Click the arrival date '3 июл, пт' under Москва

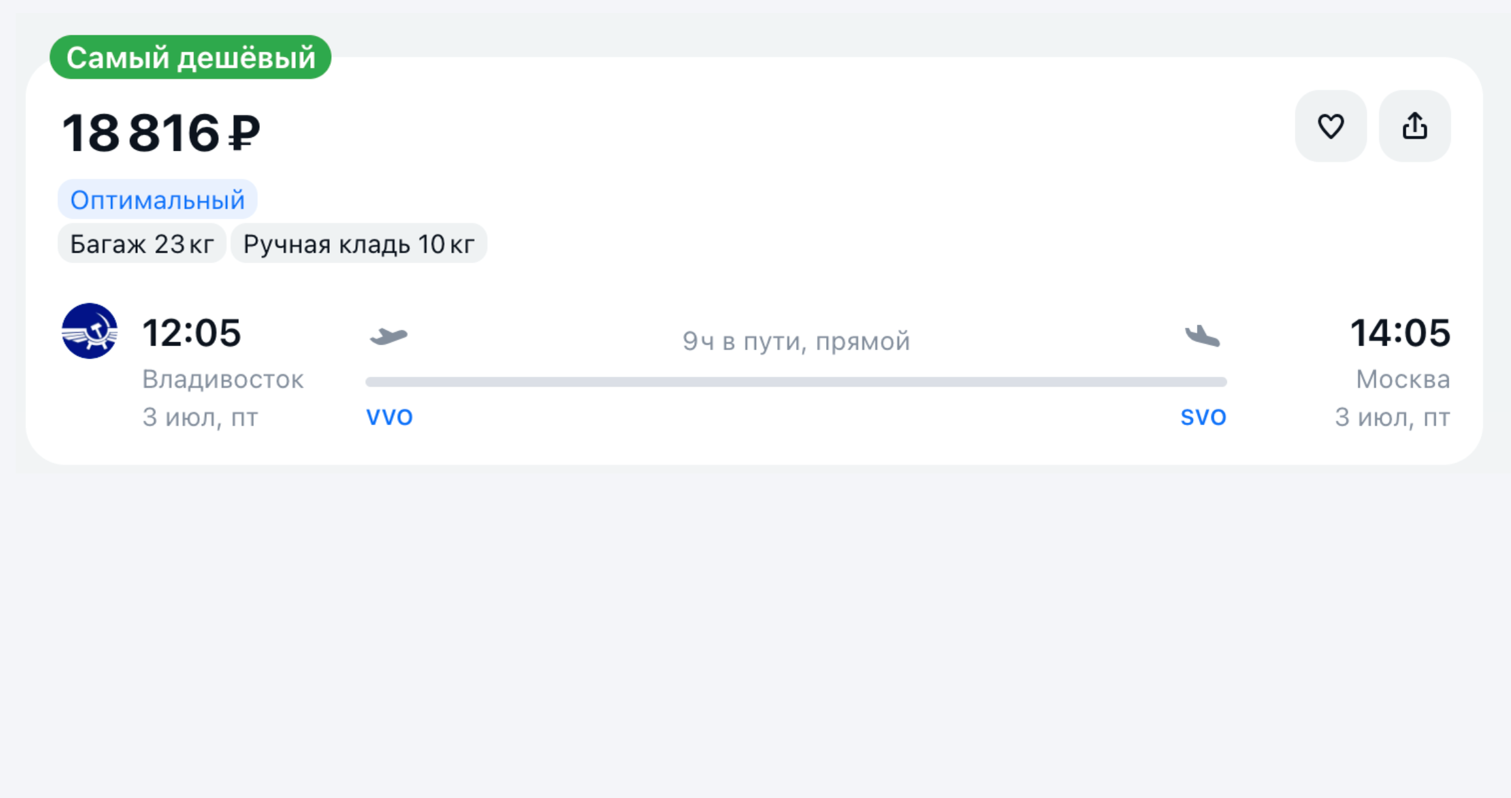(1392, 417)
